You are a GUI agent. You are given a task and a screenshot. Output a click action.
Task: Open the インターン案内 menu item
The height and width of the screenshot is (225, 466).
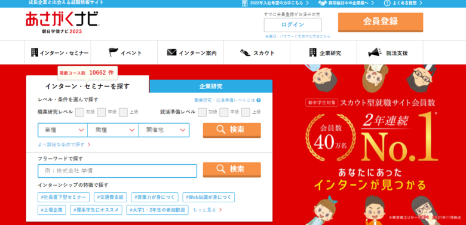(x=191, y=53)
